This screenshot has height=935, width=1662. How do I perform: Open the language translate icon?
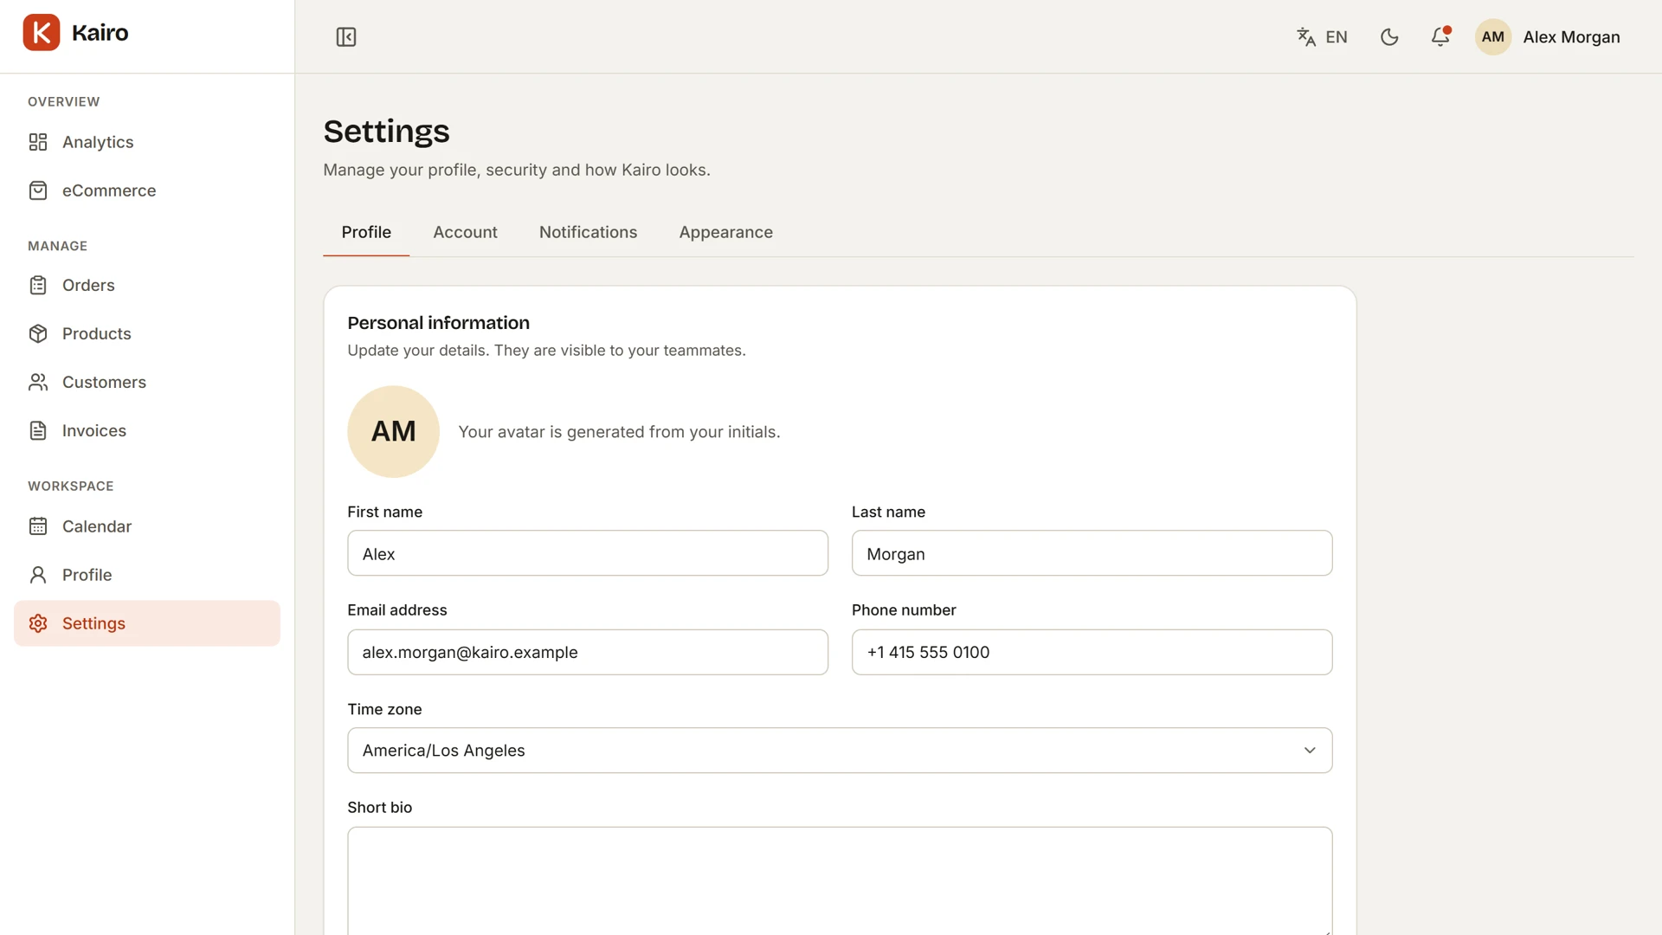coord(1306,37)
